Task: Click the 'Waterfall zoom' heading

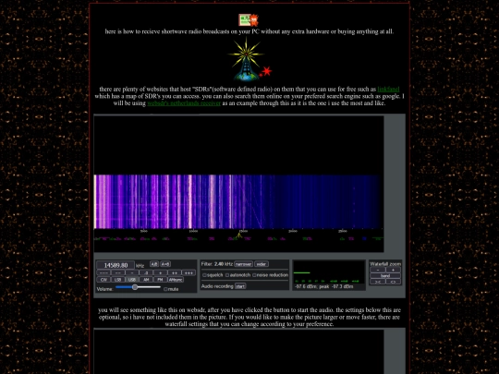Action: click(385, 264)
